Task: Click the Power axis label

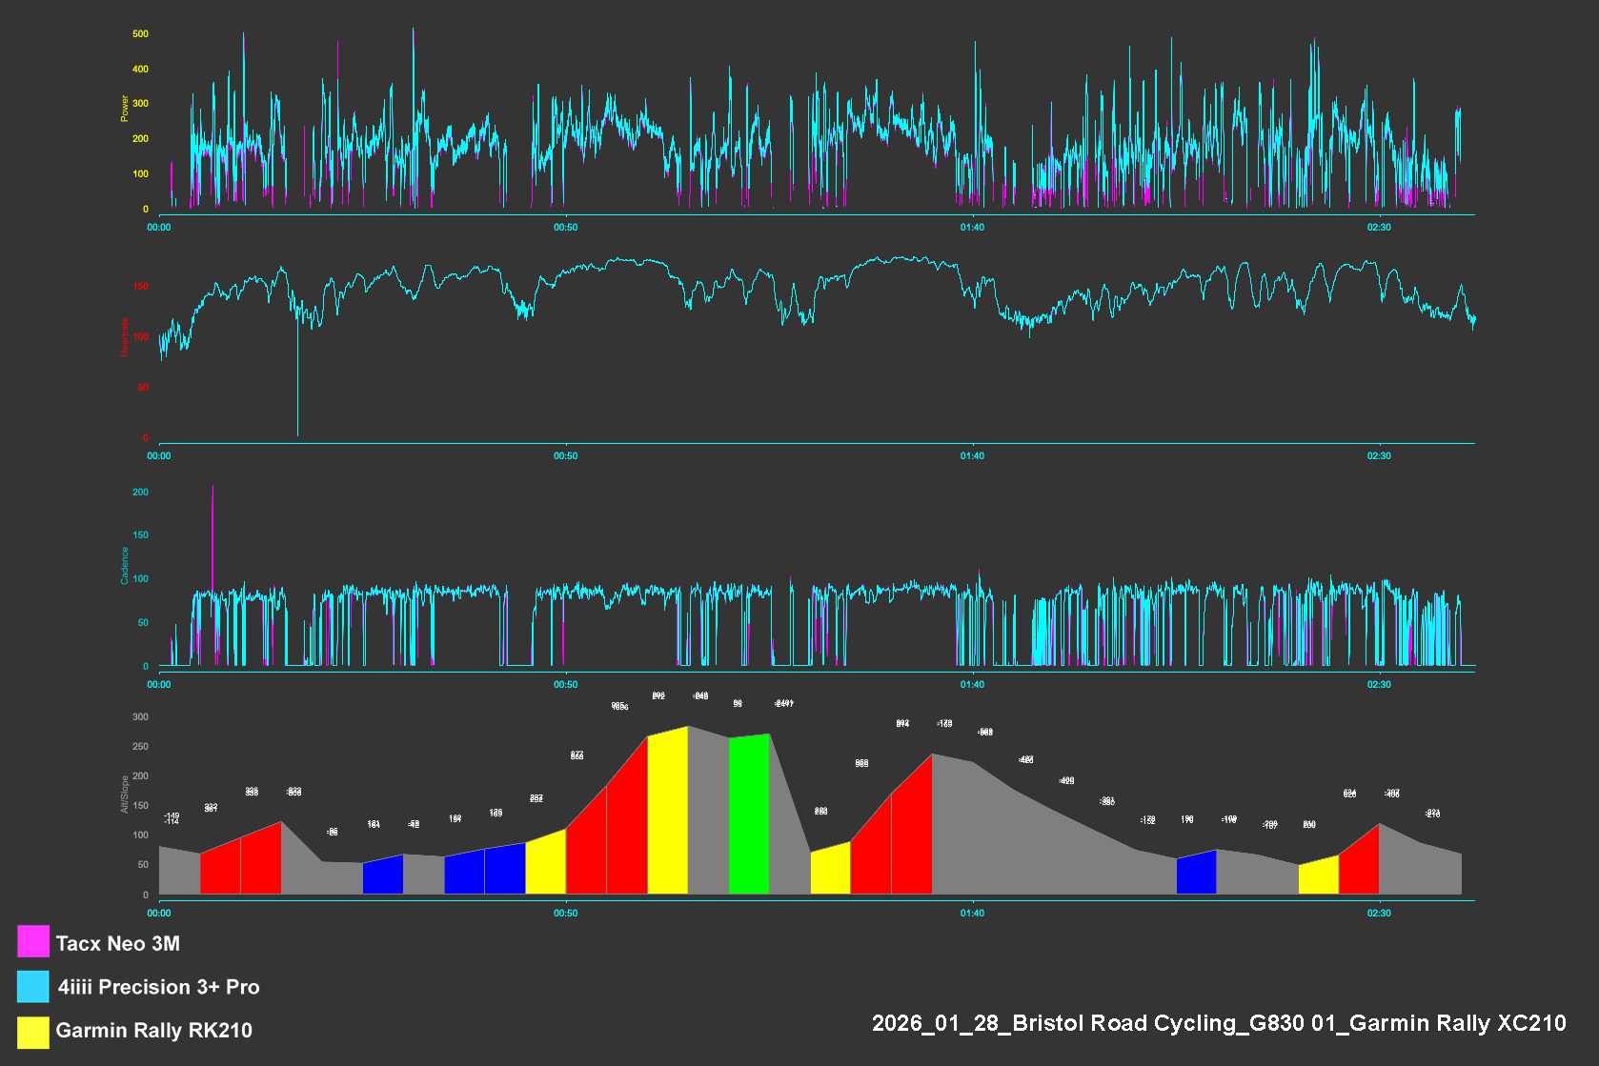Action: tap(124, 109)
